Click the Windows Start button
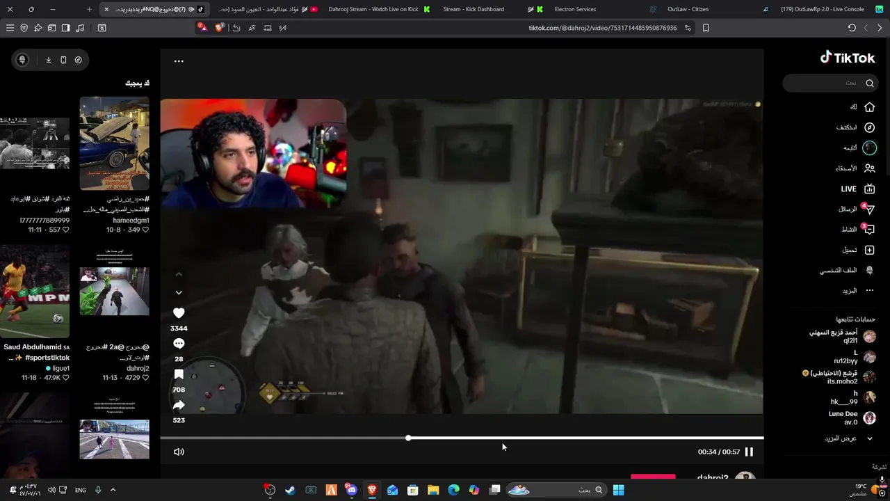 pos(618,490)
